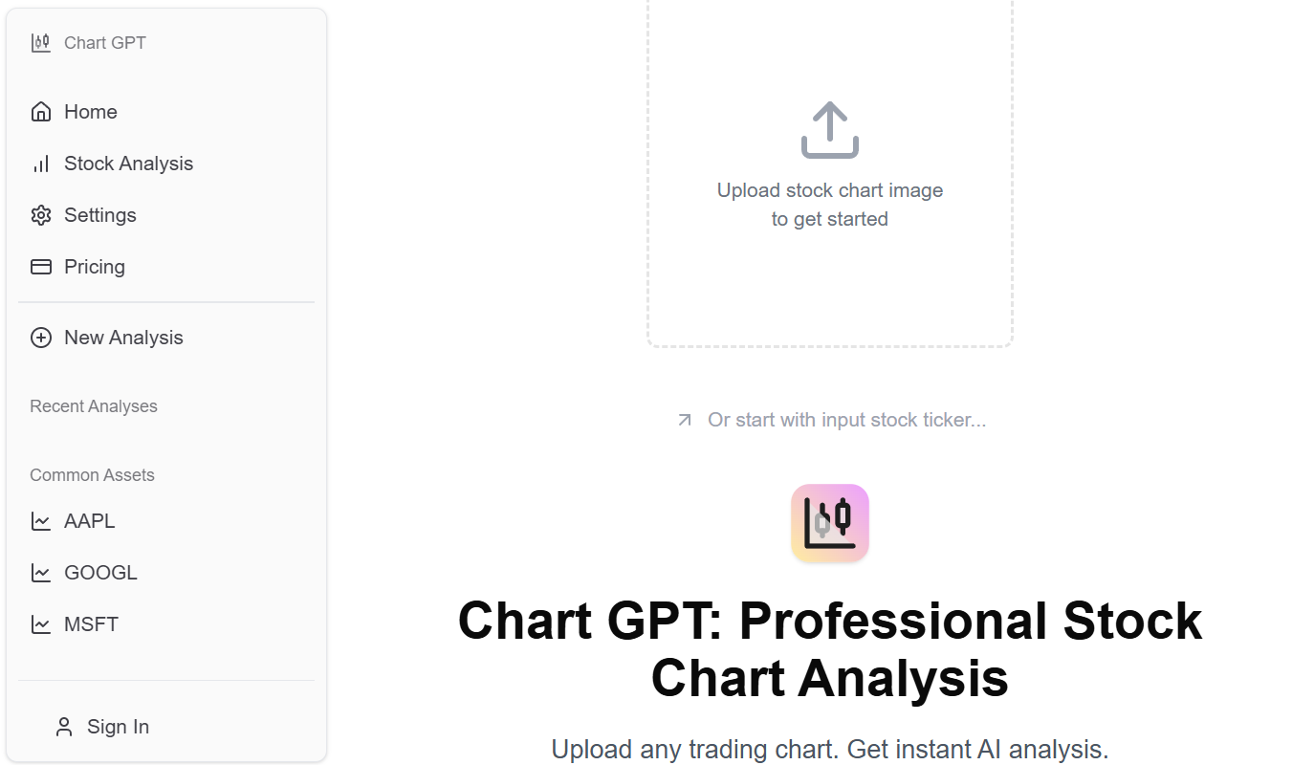Open the Stock Analysis page
This screenshot has width=1292, height=765.
point(128,164)
